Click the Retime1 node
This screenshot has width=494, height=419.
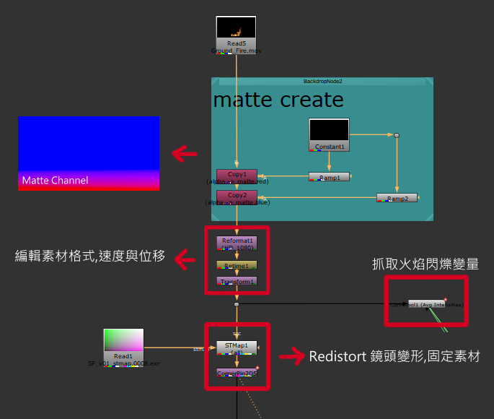tap(237, 265)
